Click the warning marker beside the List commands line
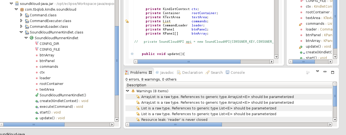The height and width of the screenshot is (135, 346). click(x=127, y=21)
